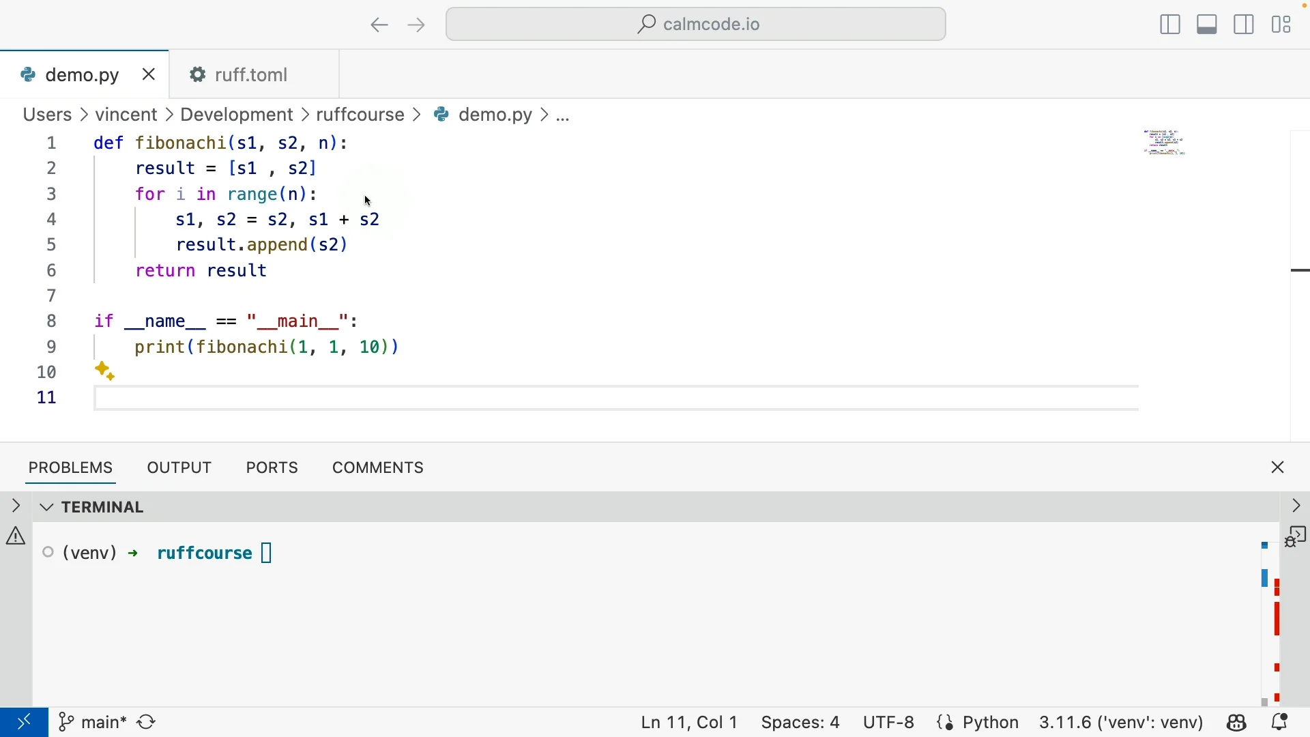This screenshot has height=737, width=1310.
Task: Click the sparkle code action icon
Action: [105, 371]
